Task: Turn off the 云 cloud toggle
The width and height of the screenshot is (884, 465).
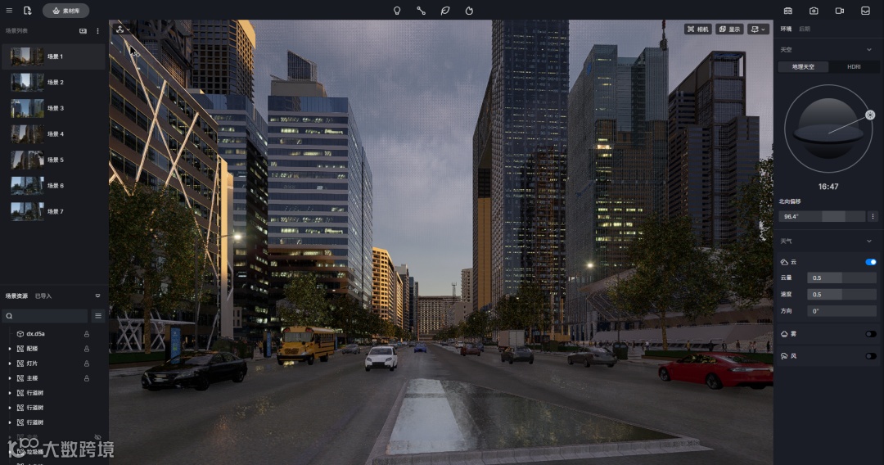Action: (x=870, y=262)
